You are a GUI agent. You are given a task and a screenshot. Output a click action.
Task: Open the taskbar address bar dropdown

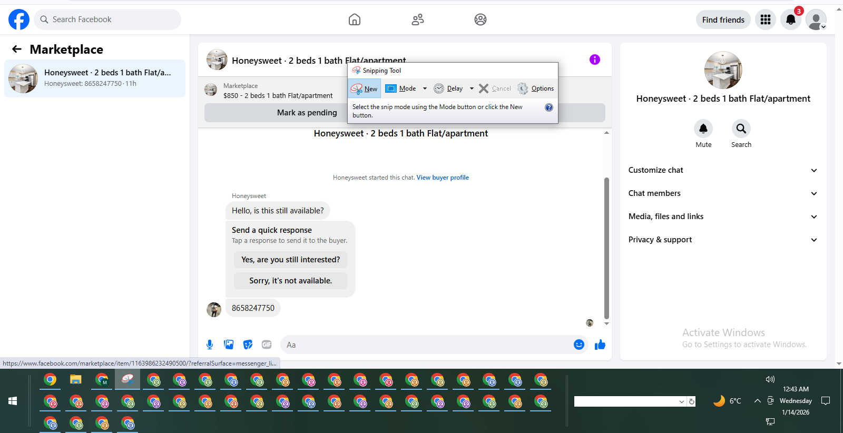[682, 401]
